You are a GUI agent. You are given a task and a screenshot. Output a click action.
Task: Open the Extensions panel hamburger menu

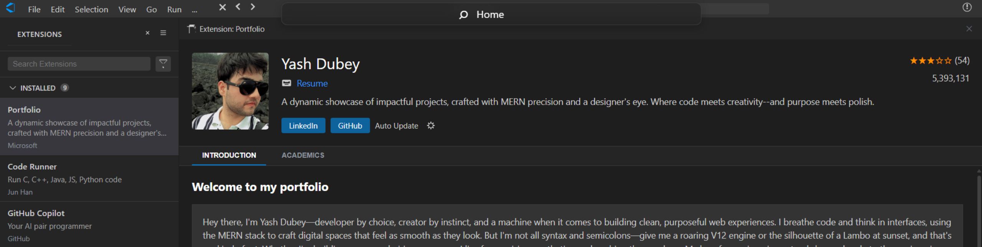click(x=163, y=33)
